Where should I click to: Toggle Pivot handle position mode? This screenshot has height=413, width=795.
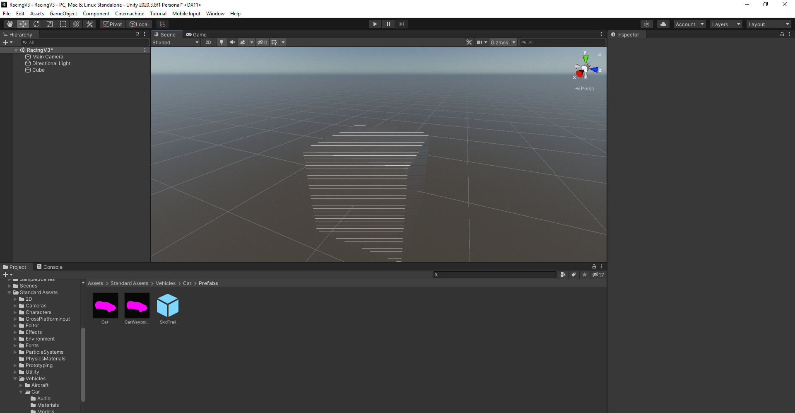pyautogui.click(x=112, y=24)
